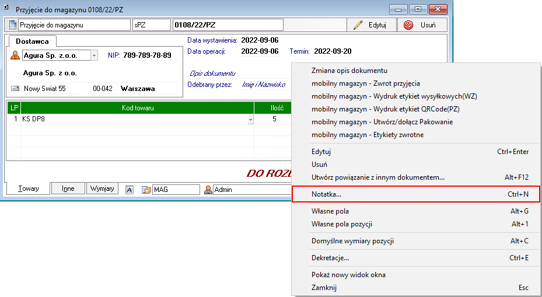Click the Opis dokumentu description link
542x297 pixels.
[x=212, y=74]
